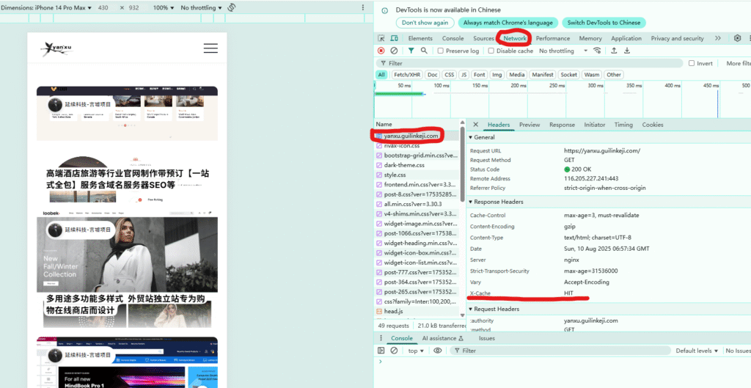Open device toolbar three-dot menu
This screenshot has width=751, height=388.
[362, 7]
